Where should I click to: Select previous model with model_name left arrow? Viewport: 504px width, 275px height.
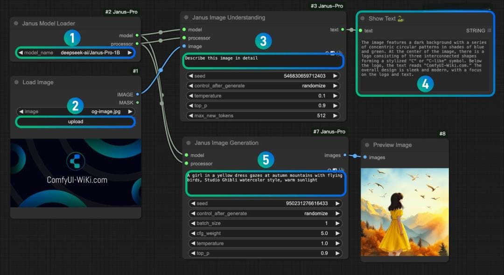[x=21, y=53]
